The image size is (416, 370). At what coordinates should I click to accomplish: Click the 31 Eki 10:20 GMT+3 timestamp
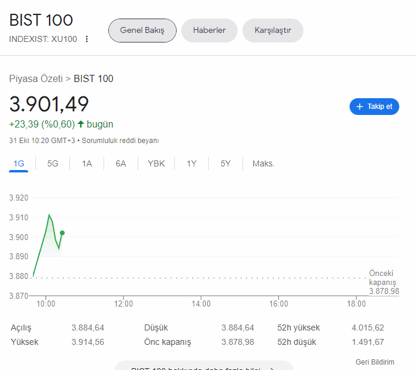point(42,141)
